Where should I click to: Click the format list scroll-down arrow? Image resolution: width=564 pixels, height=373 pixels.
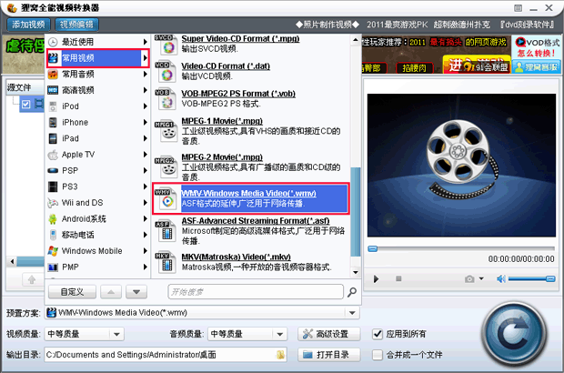pyautogui.click(x=356, y=272)
